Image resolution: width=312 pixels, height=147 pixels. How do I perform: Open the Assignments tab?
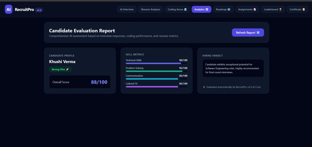(x=247, y=9)
